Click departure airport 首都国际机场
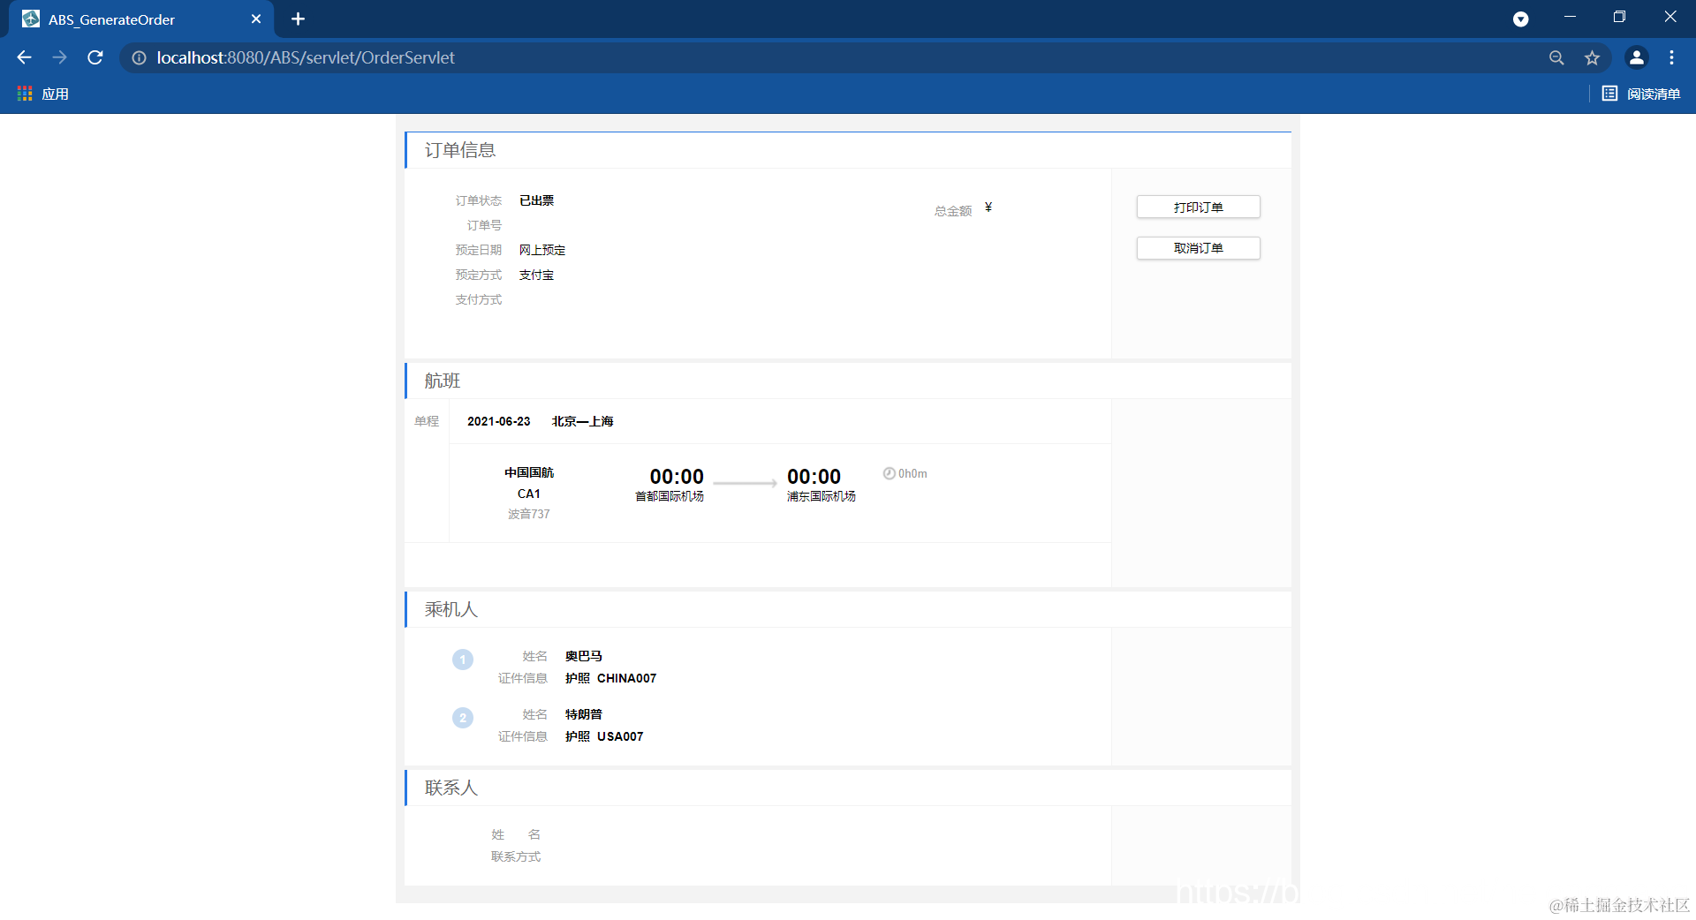 pyautogui.click(x=670, y=496)
